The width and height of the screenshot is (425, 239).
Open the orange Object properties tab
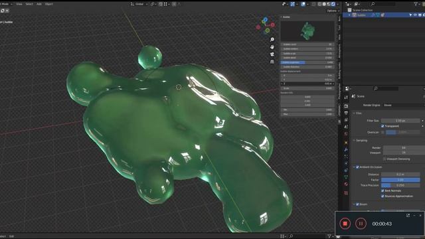coord(346,143)
